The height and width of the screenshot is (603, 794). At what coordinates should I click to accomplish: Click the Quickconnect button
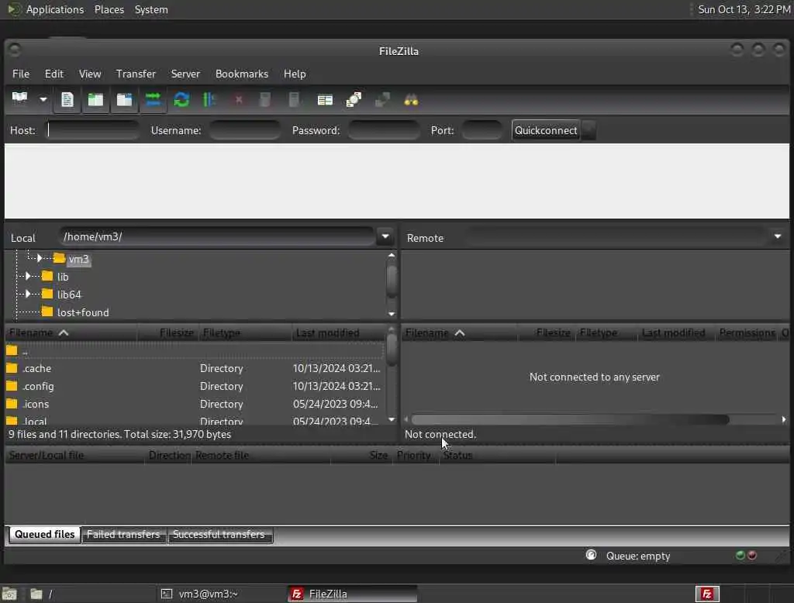pyautogui.click(x=546, y=130)
